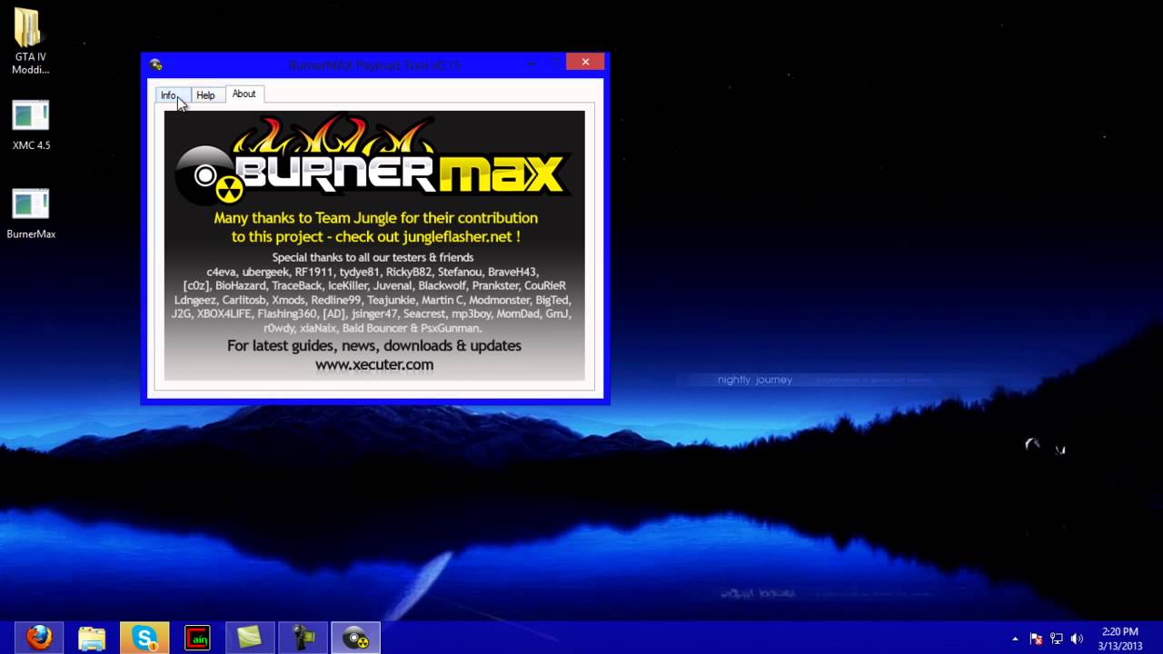Switch to the Info tab
This screenshot has height=654, width=1163.
pyautogui.click(x=169, y=95)
